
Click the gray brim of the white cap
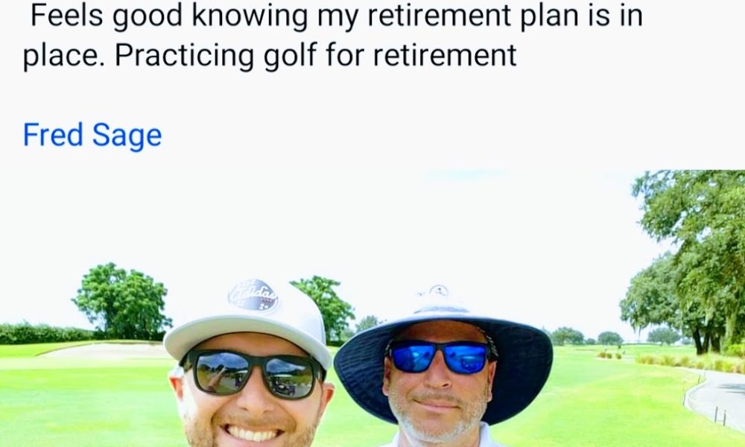[x=247, y=335]
